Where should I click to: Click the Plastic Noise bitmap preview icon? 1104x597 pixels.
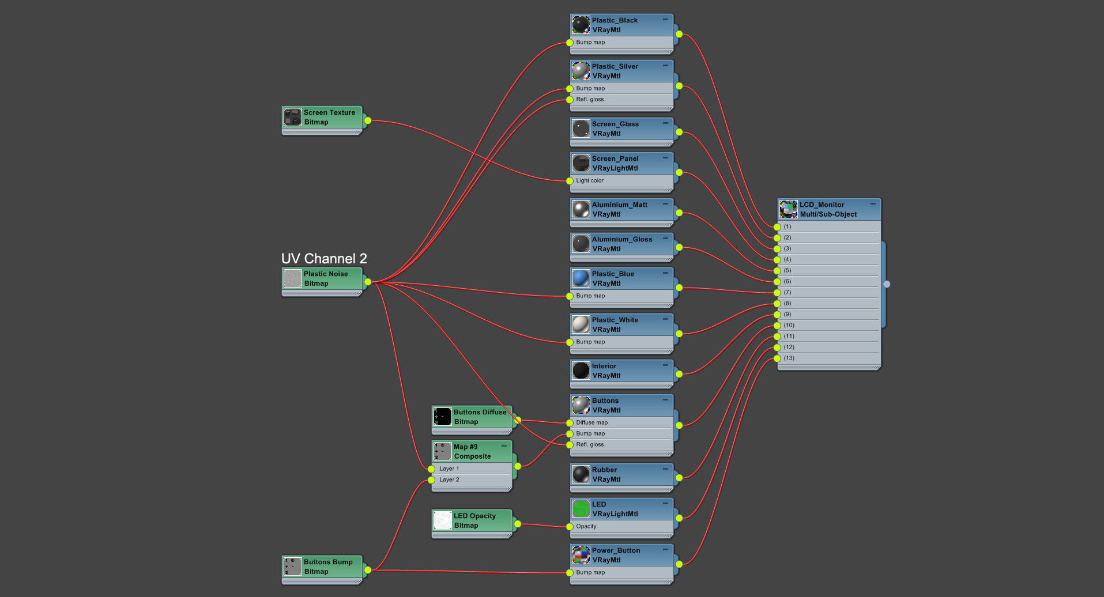[x=292, y=278]
